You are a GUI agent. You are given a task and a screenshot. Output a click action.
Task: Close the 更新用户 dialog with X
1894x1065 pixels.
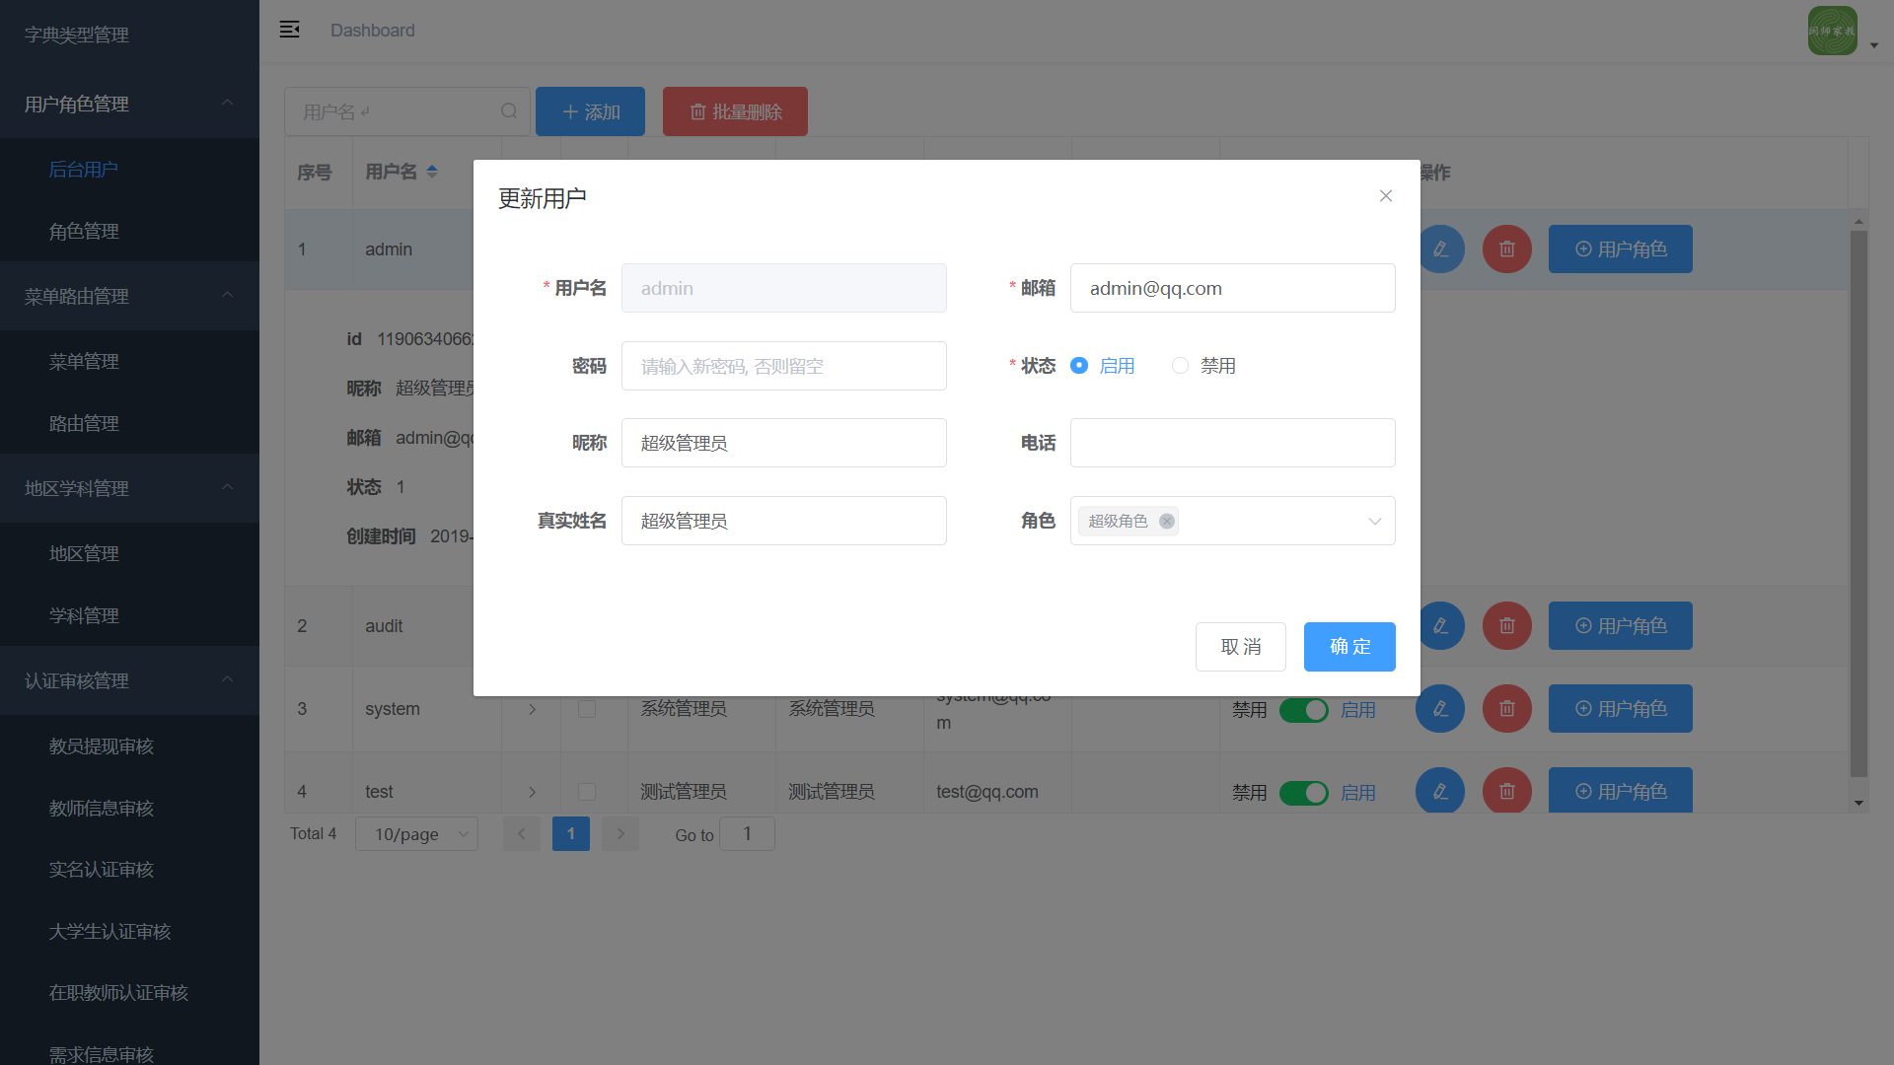(x=1385, y=196)
